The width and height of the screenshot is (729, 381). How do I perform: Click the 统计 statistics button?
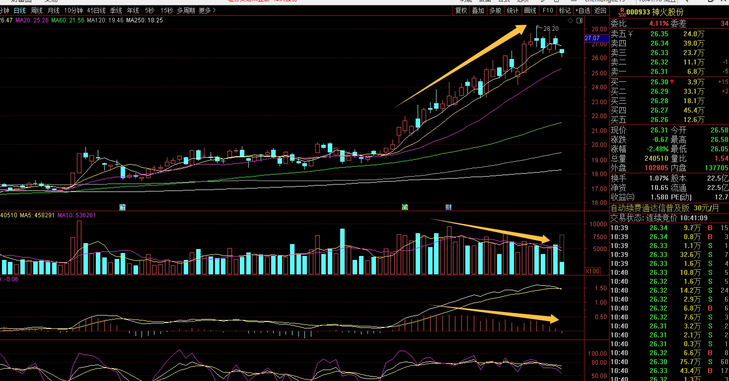click(512, 10)
